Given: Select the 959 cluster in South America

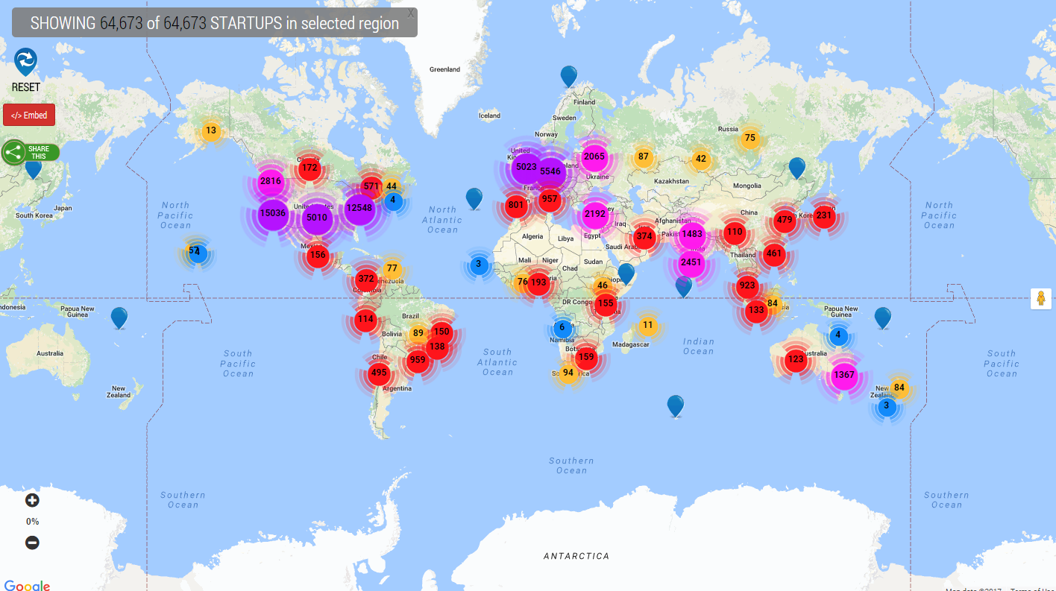Looking at the screenshot, I should (x=417, y=360).
